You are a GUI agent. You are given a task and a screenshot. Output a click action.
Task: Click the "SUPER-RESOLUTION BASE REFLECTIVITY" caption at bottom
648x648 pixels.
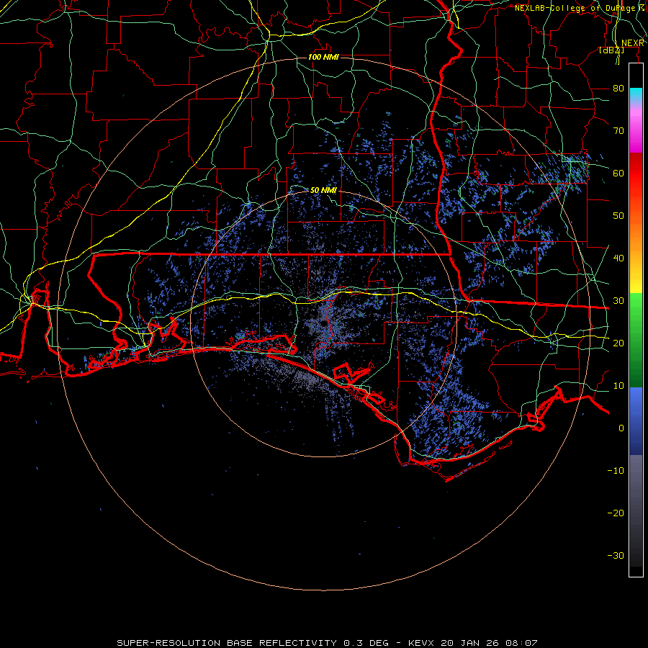(227, 643)
